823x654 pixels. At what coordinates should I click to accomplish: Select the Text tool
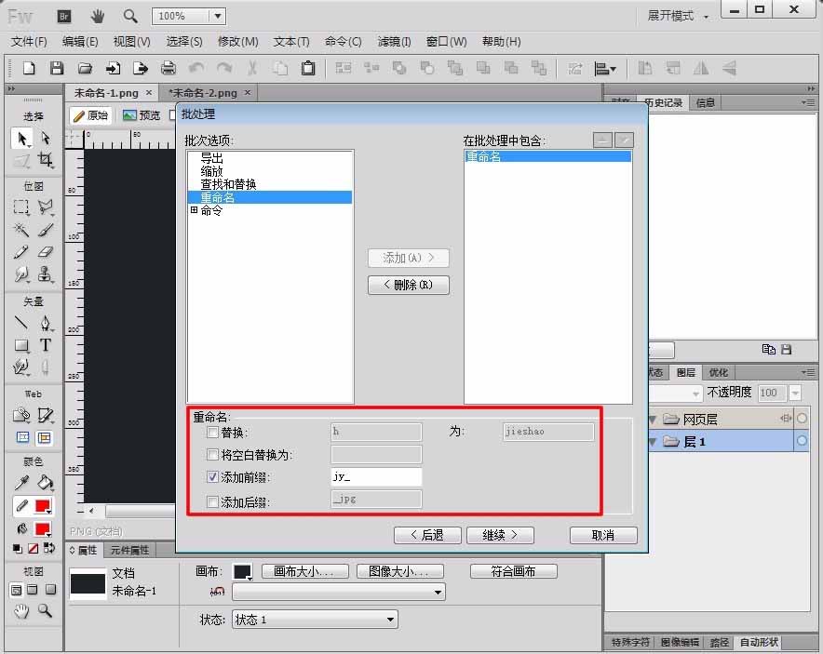45,344
